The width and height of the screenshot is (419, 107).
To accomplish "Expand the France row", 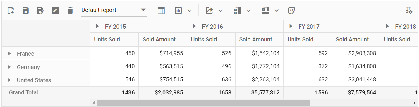I will point(9,53).
